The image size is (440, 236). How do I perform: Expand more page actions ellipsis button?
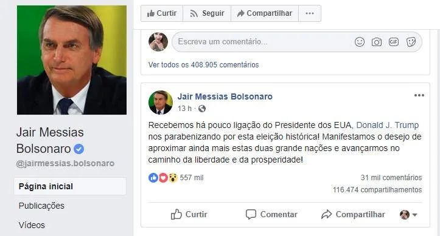pyautogui.click(x=310, y=13)
